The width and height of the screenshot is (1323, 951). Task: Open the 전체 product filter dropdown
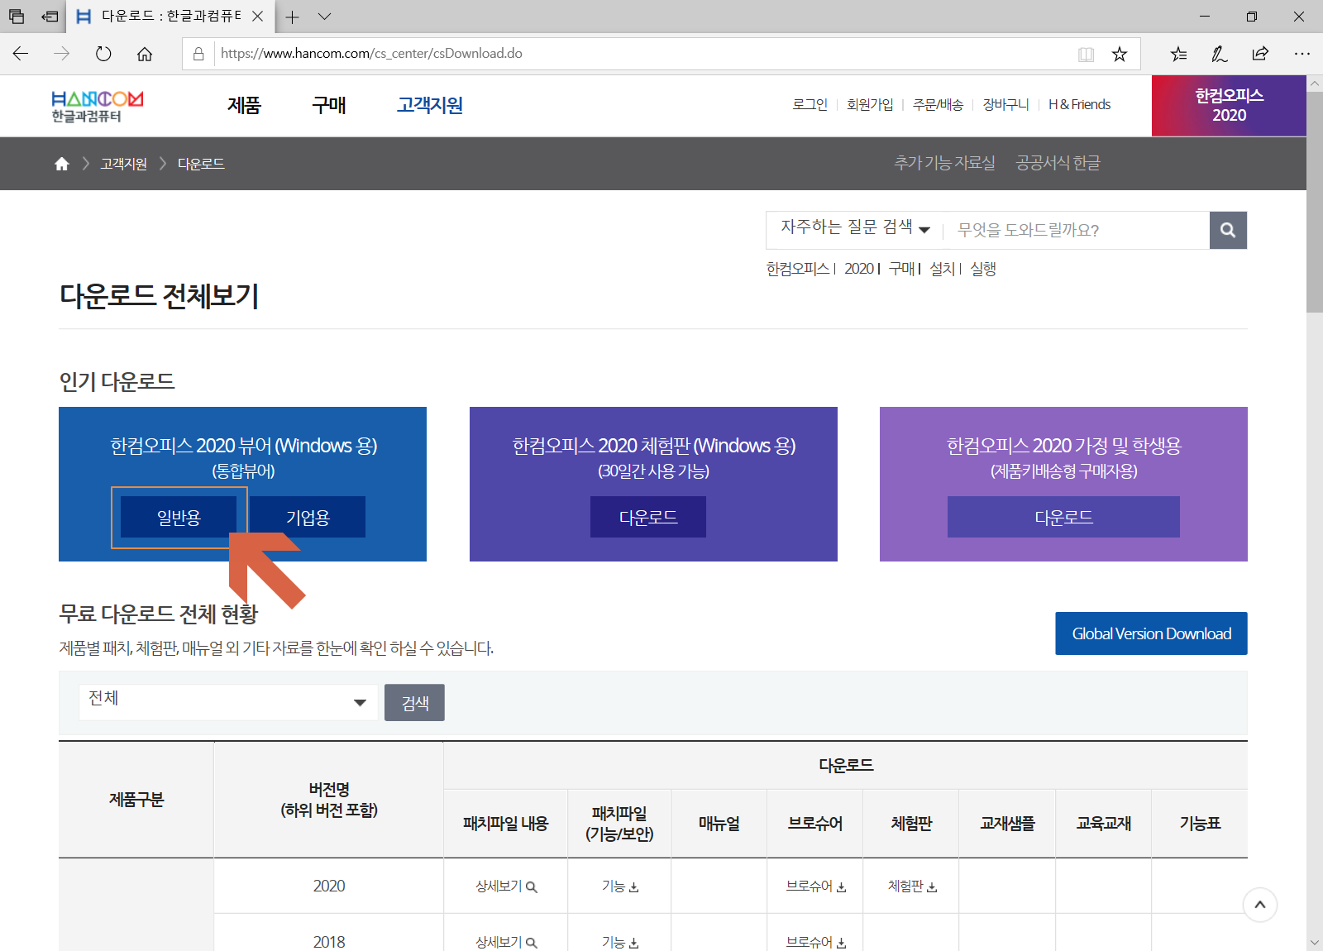(x=228, y=702)
